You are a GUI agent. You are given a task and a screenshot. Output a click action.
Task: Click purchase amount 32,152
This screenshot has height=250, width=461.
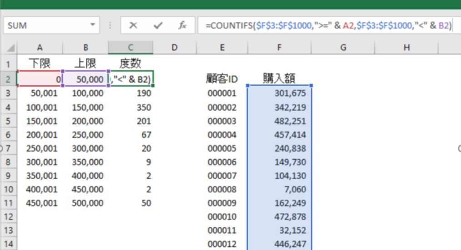coord(279,230)
